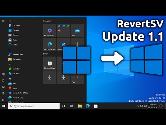The image size is (166, 125).
Task: Select the G letter header
Action: click(x=10, y=64)
